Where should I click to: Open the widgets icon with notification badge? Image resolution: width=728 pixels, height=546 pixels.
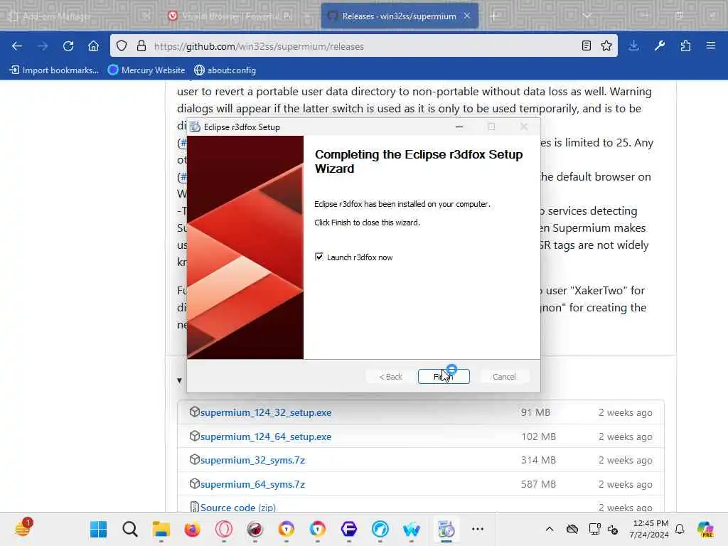tap(22, 528)
